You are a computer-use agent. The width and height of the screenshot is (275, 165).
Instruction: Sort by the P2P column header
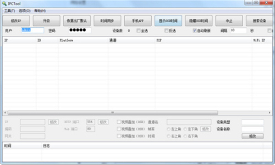coord(203,40)
